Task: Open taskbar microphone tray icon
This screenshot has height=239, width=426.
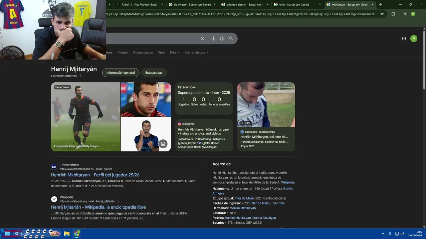Action: pyautogui.click(x=390, y=234)
